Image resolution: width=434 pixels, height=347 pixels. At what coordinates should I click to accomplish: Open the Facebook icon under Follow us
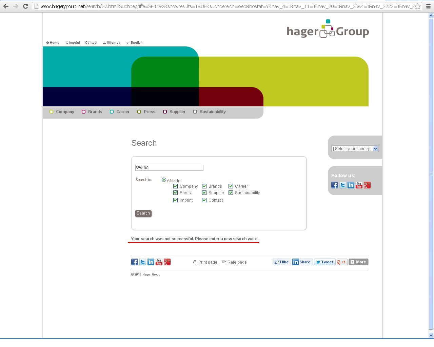[x=335, y=185]
